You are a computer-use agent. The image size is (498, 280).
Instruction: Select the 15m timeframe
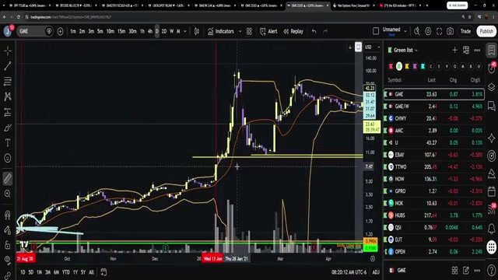point(121,31)
